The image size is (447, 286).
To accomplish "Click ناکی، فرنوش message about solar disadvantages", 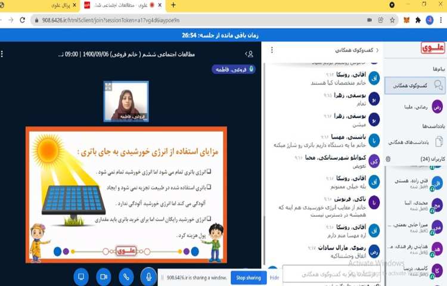I will (x=322, y=211).
